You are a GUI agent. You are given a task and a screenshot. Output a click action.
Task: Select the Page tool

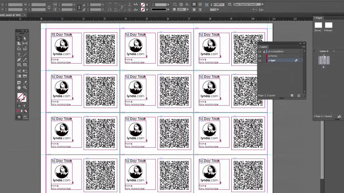coord(19,43)
